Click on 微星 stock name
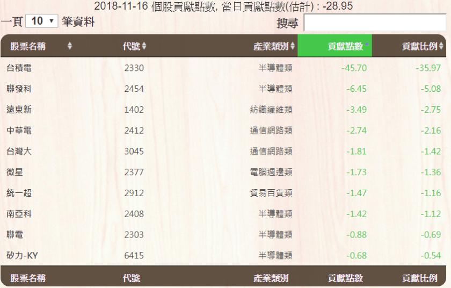Image resolution: width=451 pixels, height=288 pixels. pos(15,172)
